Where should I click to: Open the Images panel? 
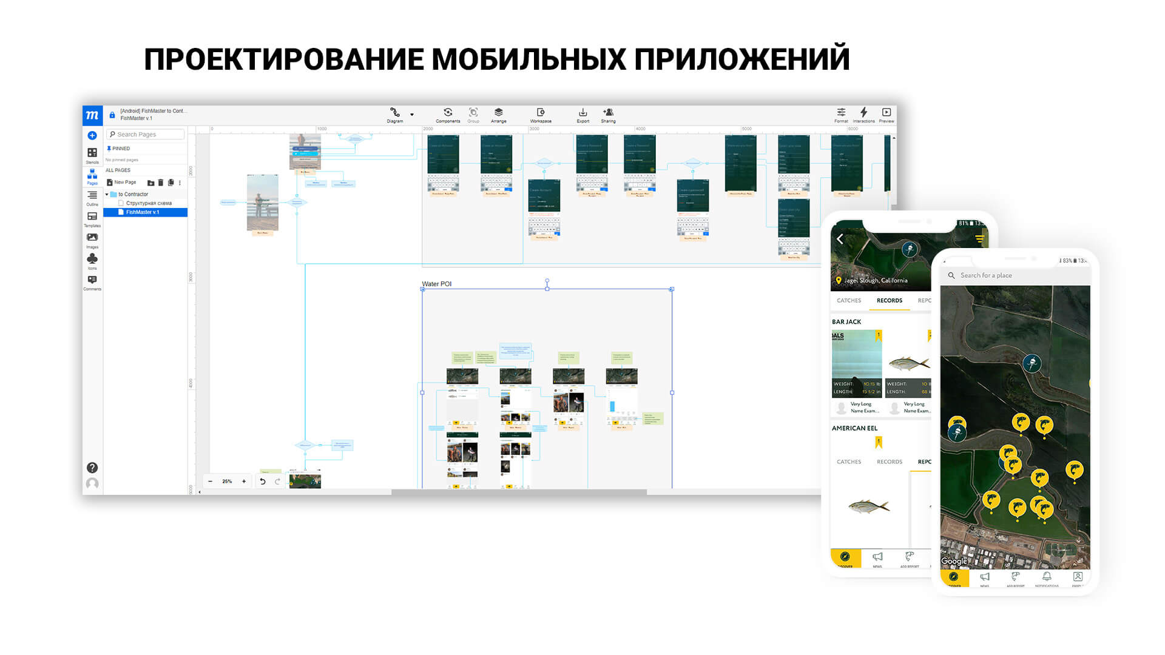point(92,238)
